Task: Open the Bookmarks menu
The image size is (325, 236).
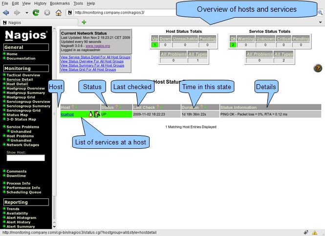Action: [60, 3]
